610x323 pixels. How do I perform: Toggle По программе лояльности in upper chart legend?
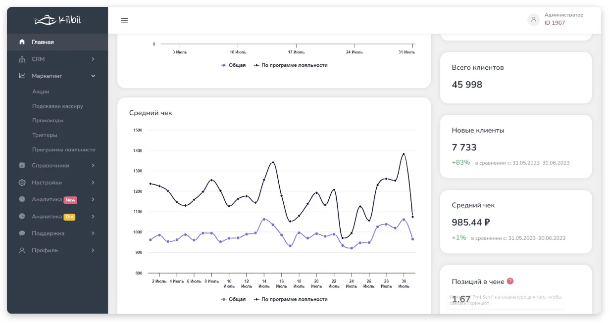tap(291, 65)
